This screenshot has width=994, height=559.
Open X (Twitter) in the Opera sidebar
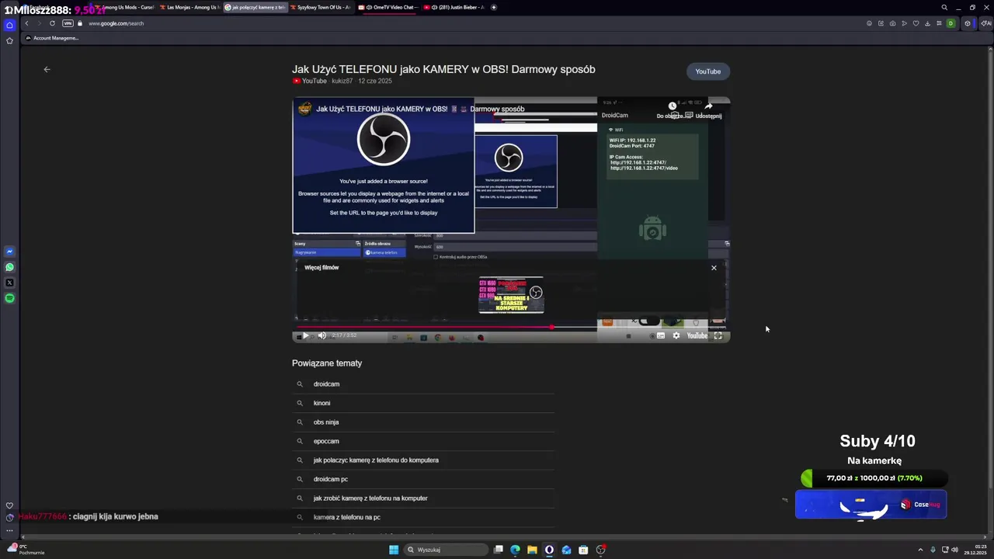click(9, 283)
